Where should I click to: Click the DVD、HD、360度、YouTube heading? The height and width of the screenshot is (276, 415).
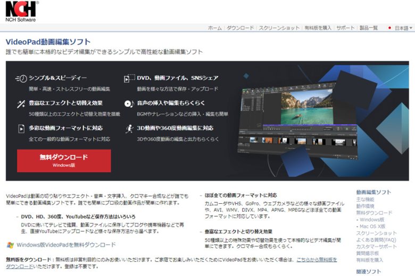click(78, 217)
